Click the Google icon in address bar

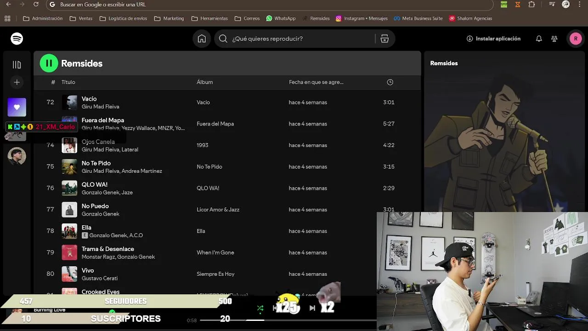click(52, 5)
